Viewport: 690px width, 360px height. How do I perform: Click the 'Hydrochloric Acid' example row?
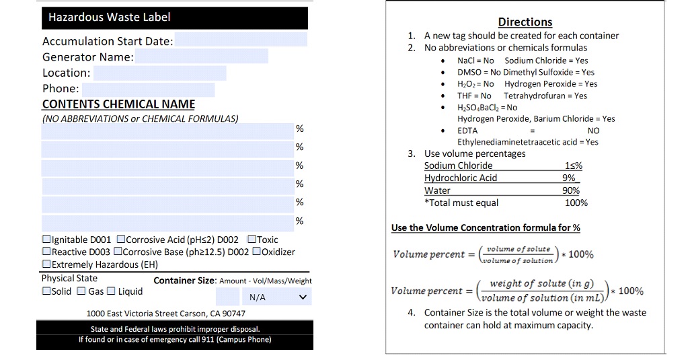point(502,178)
